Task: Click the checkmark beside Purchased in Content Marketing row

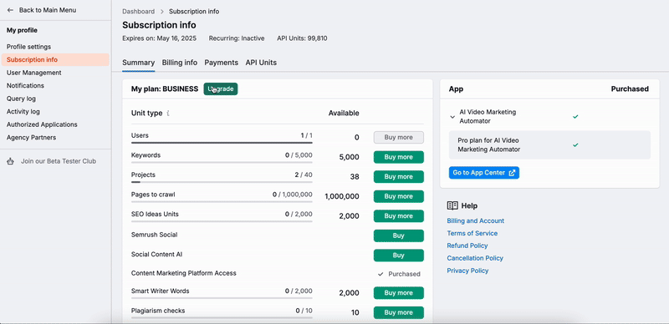Action: (380, 274)
